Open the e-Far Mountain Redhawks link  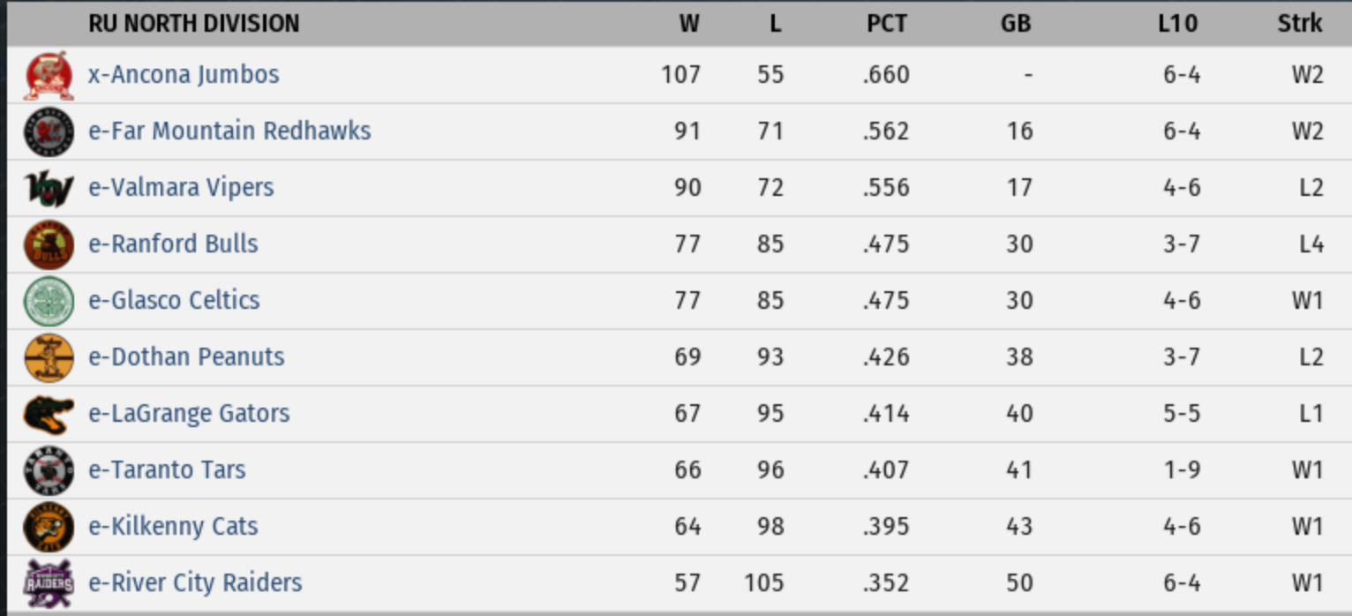229,131
